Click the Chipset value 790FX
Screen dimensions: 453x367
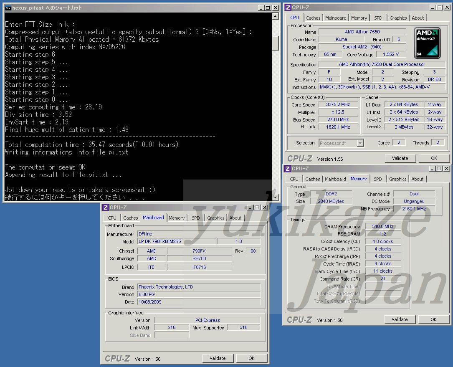199,251
